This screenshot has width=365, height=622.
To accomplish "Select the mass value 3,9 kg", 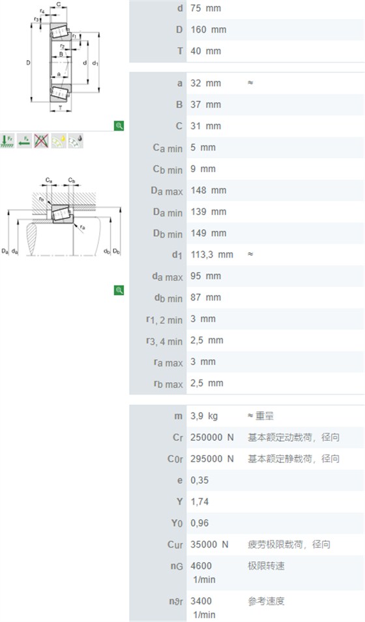I will [204, 416].
